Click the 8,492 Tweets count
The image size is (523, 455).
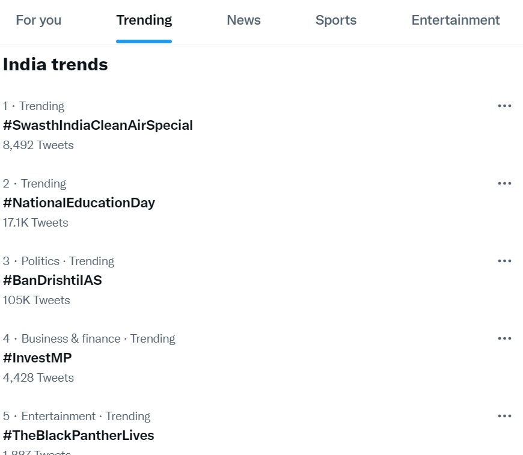(38, 145)
